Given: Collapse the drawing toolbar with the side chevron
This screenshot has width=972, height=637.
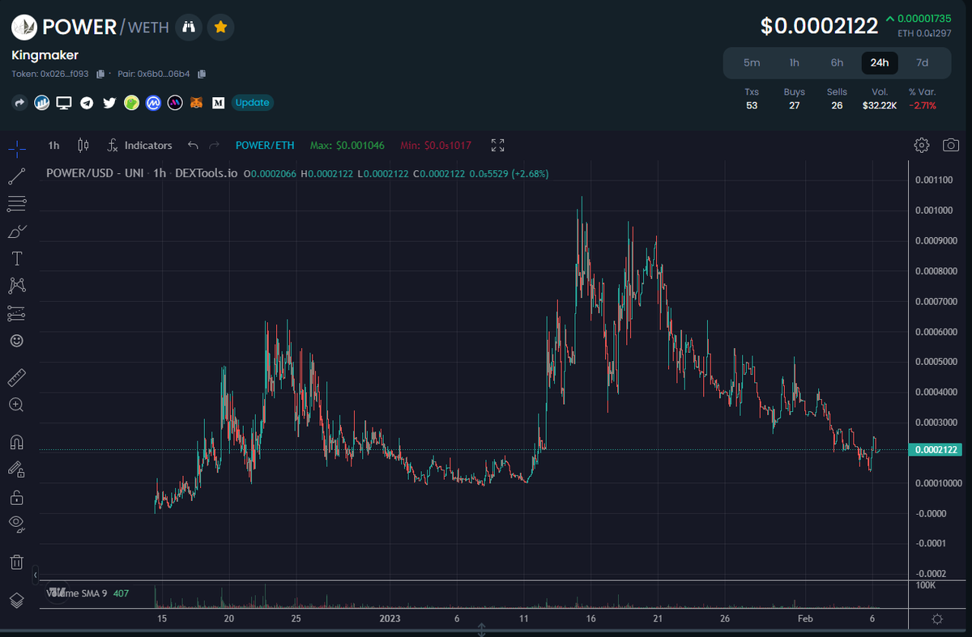Looking at the screenshot, I should tap(36, 575).
